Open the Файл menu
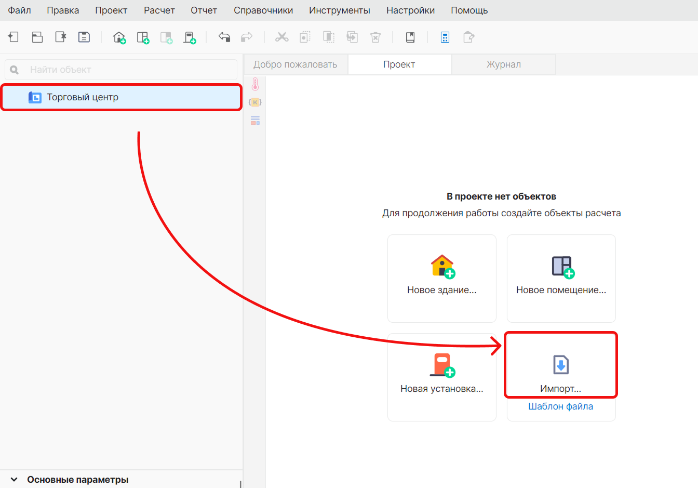Image resolution: width=698 pixels, height=488 pixels. (19, 10)
